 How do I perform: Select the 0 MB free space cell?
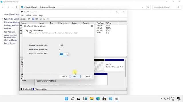[x=98, y=33]
